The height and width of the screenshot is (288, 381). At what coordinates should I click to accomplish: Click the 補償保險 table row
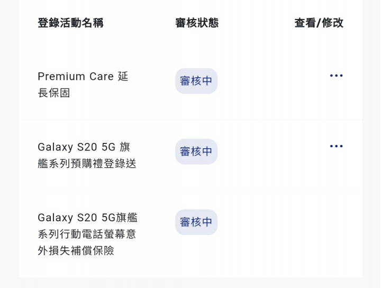click(190, 234)
